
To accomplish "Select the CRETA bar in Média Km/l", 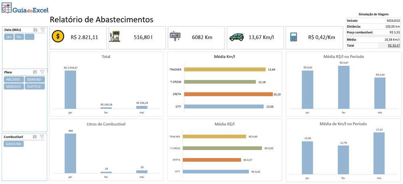I will point(228,94).
